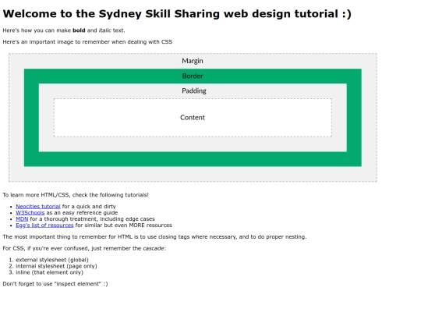
Task: Click the "inspect element" reminder text
Action: (x=55, y=284)
